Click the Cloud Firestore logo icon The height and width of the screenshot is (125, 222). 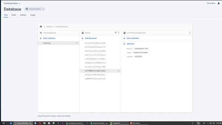pyautogui.click(x=27, y=9)
